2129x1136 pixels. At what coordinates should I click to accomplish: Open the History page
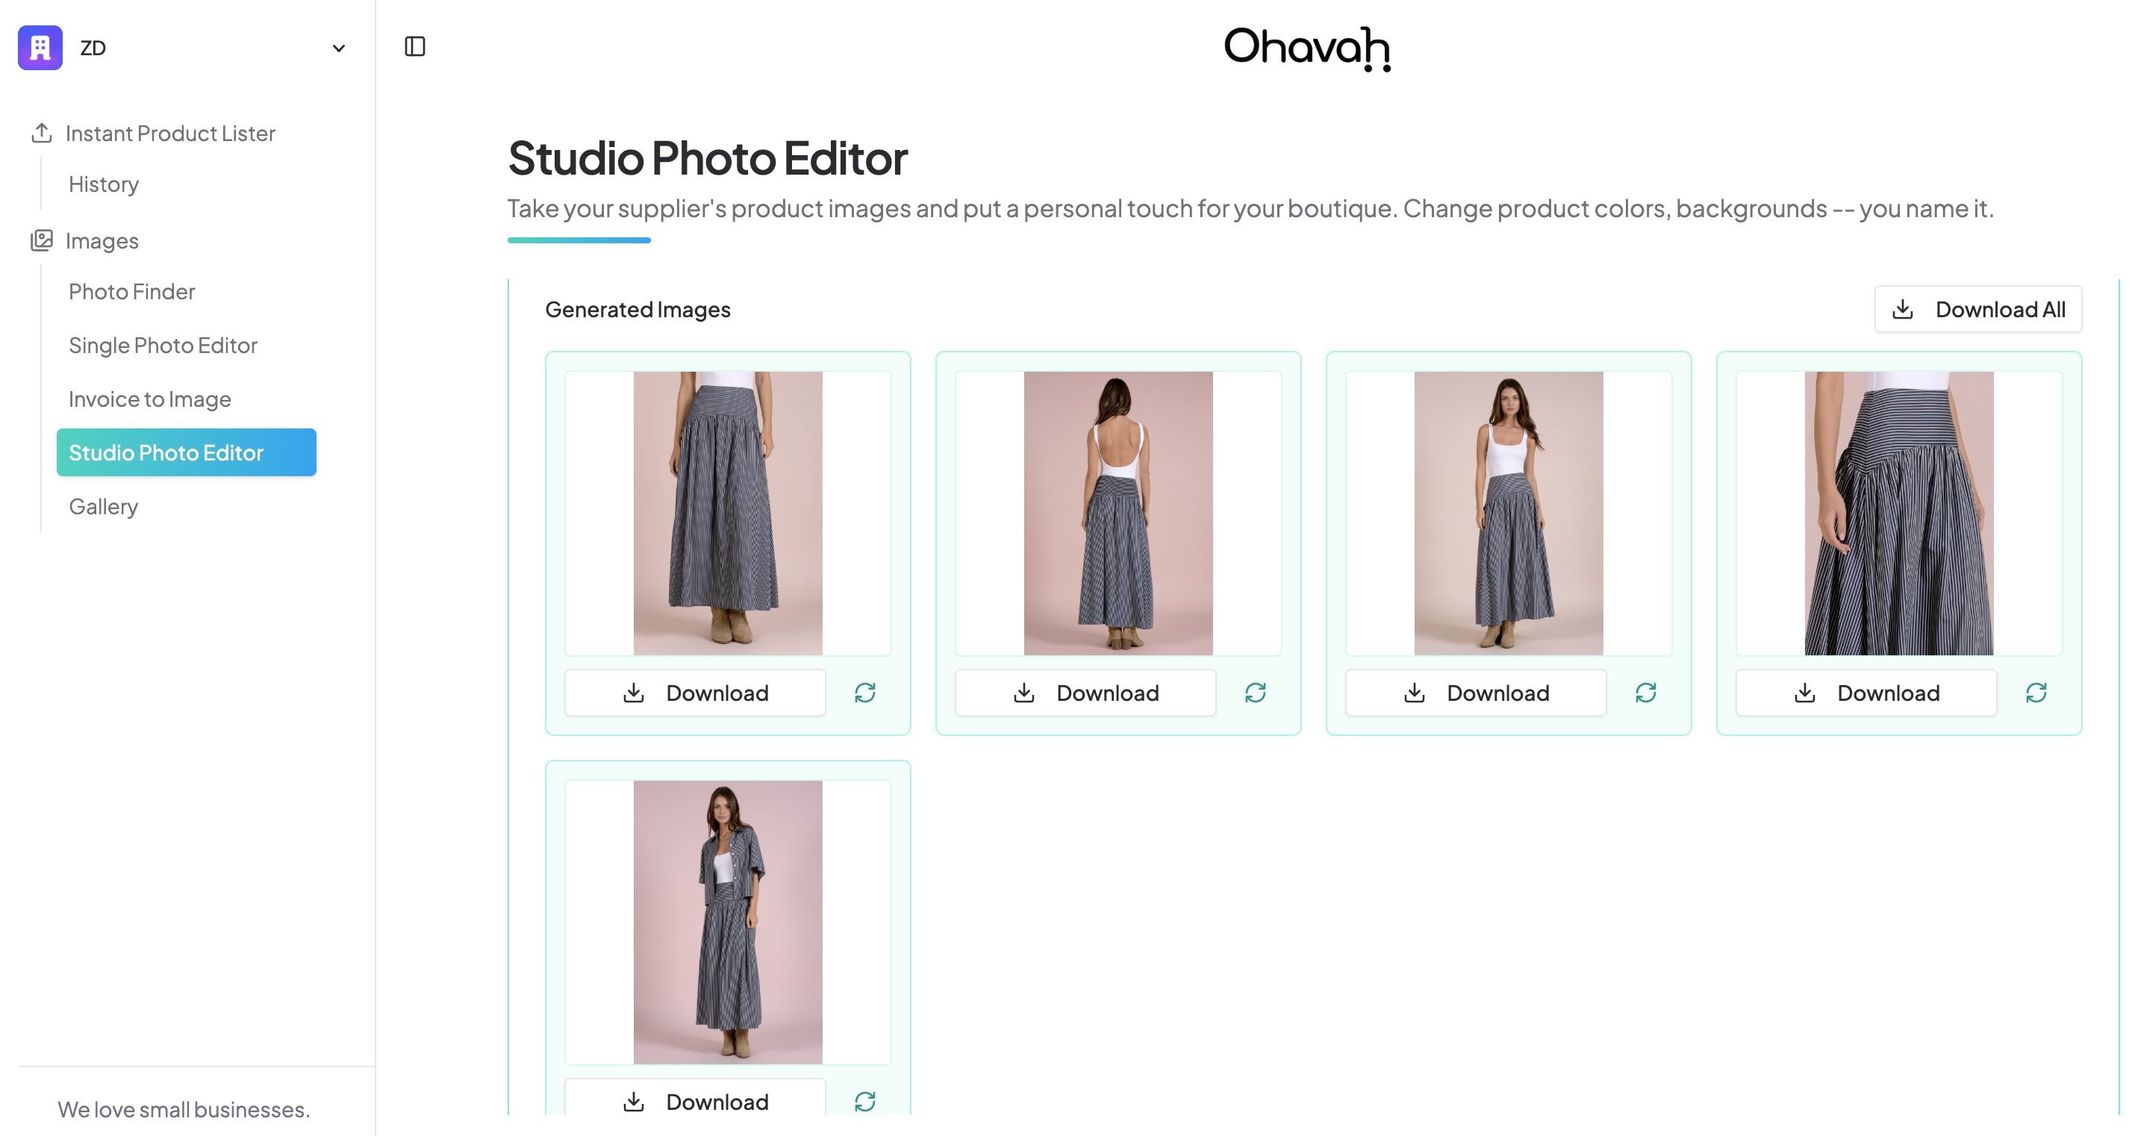click(103, 184)
